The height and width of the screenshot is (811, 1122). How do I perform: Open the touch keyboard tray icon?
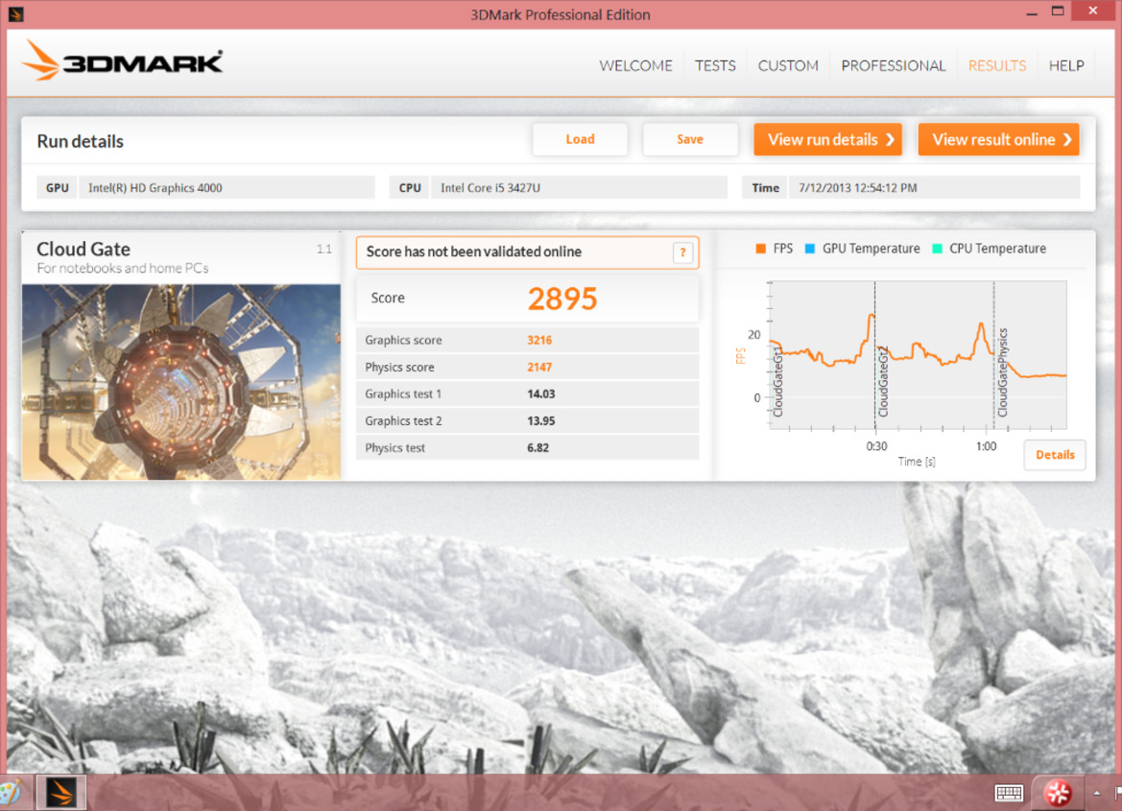(x=1009, y=793)
